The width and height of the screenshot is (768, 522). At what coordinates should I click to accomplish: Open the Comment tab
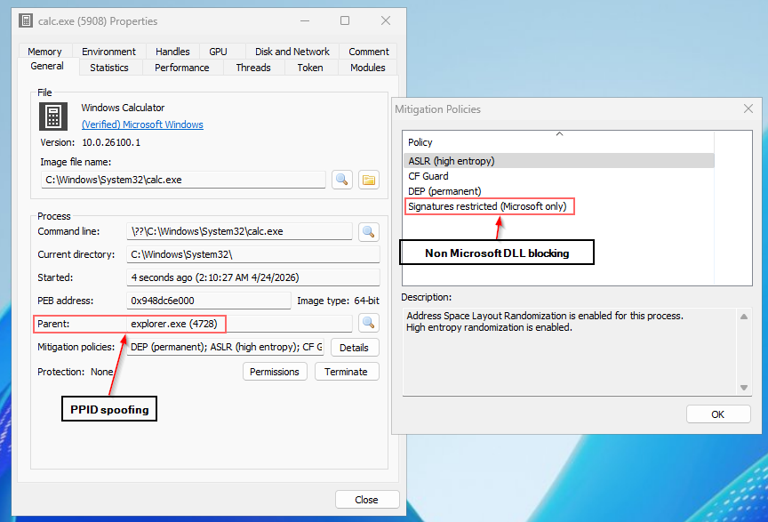pos(368,52)
